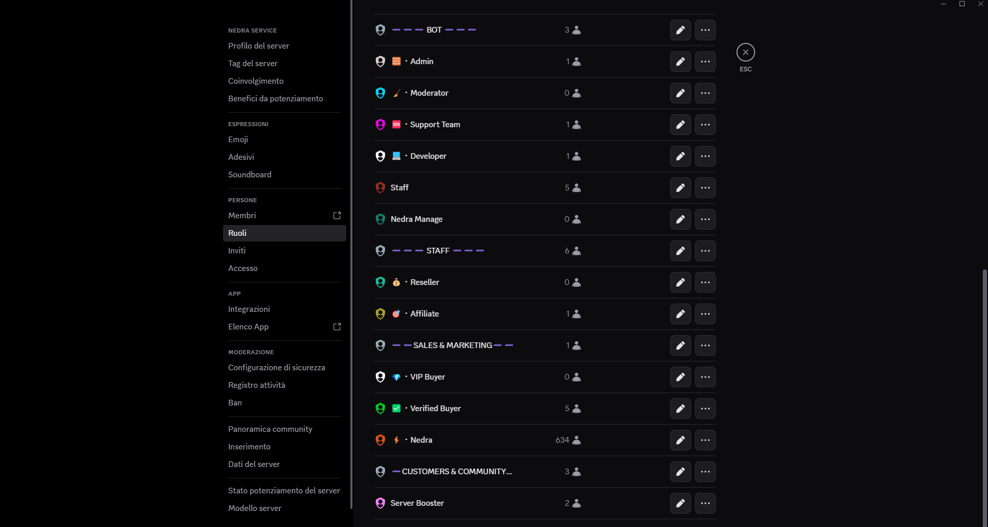988x527 pixels.
Task: Open Registro attività
Action: tap(257, 385)
